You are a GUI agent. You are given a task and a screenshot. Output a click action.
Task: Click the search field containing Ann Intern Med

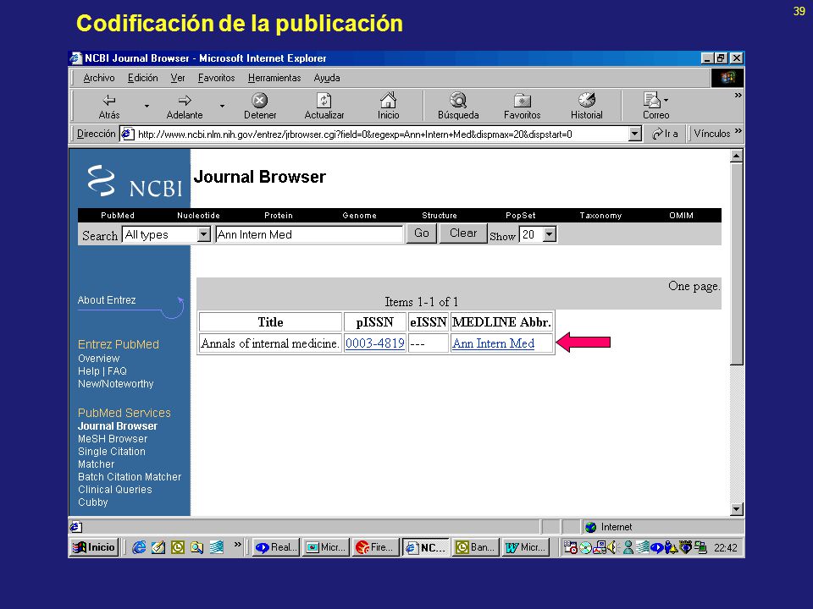[309, 234]
